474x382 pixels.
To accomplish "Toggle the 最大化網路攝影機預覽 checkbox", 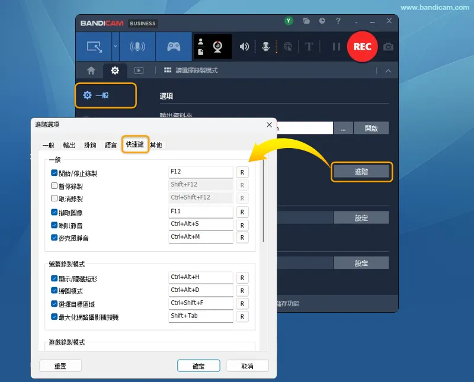I will pyautogui.click(x=54, y=317).
